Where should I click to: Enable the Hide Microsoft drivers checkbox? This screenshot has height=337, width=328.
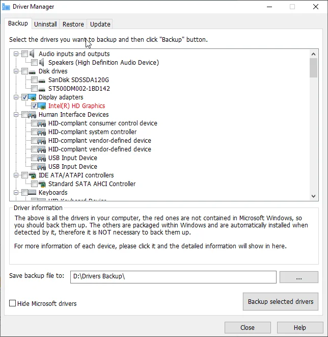[x=12, y=303]
